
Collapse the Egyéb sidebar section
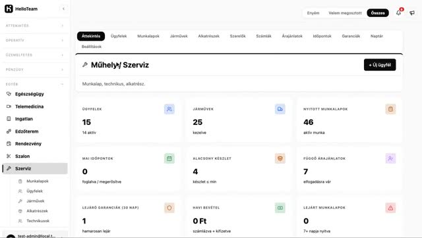(x=34, y=84)
